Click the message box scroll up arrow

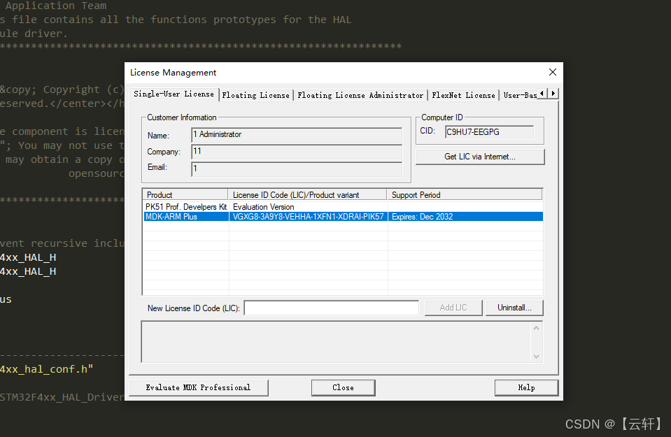coord(536,328)
